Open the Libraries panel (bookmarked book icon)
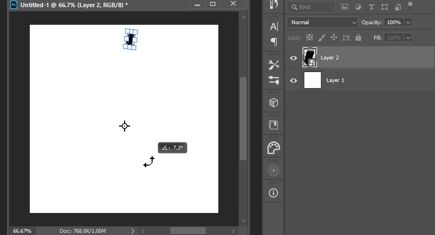 [273, 125]
